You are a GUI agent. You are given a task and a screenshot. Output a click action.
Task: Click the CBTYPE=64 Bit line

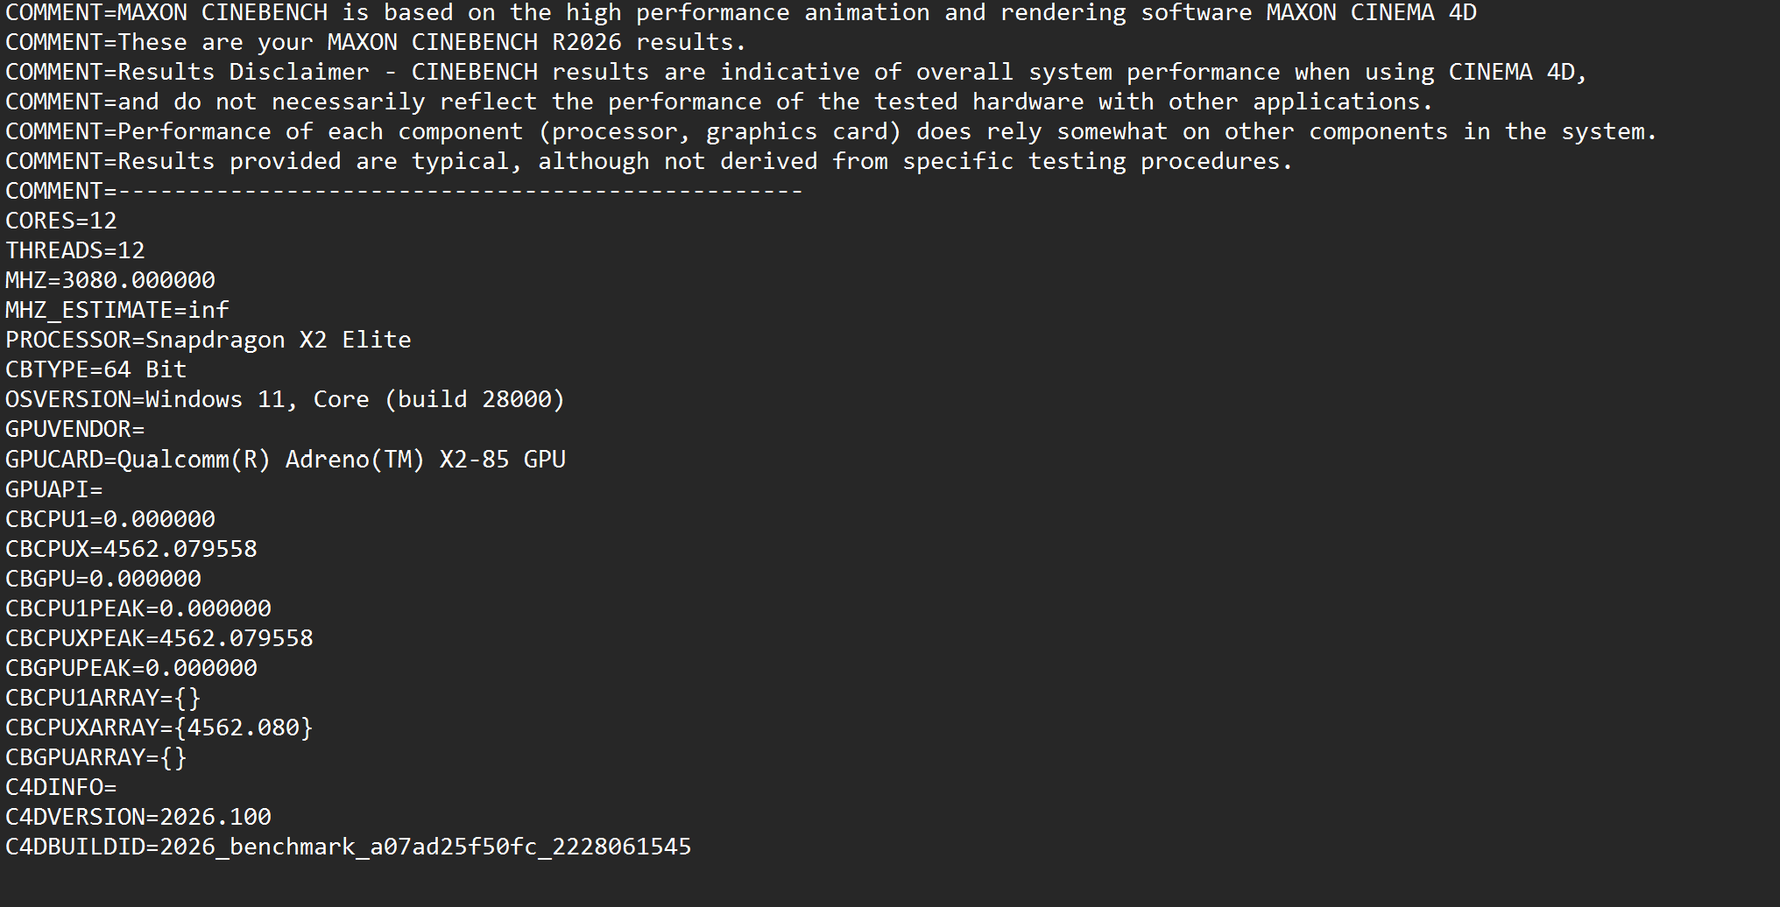pyautogui.click(x=96, y=369)
